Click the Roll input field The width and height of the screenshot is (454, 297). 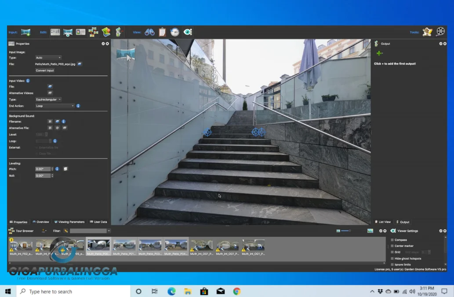click(43, 175)
